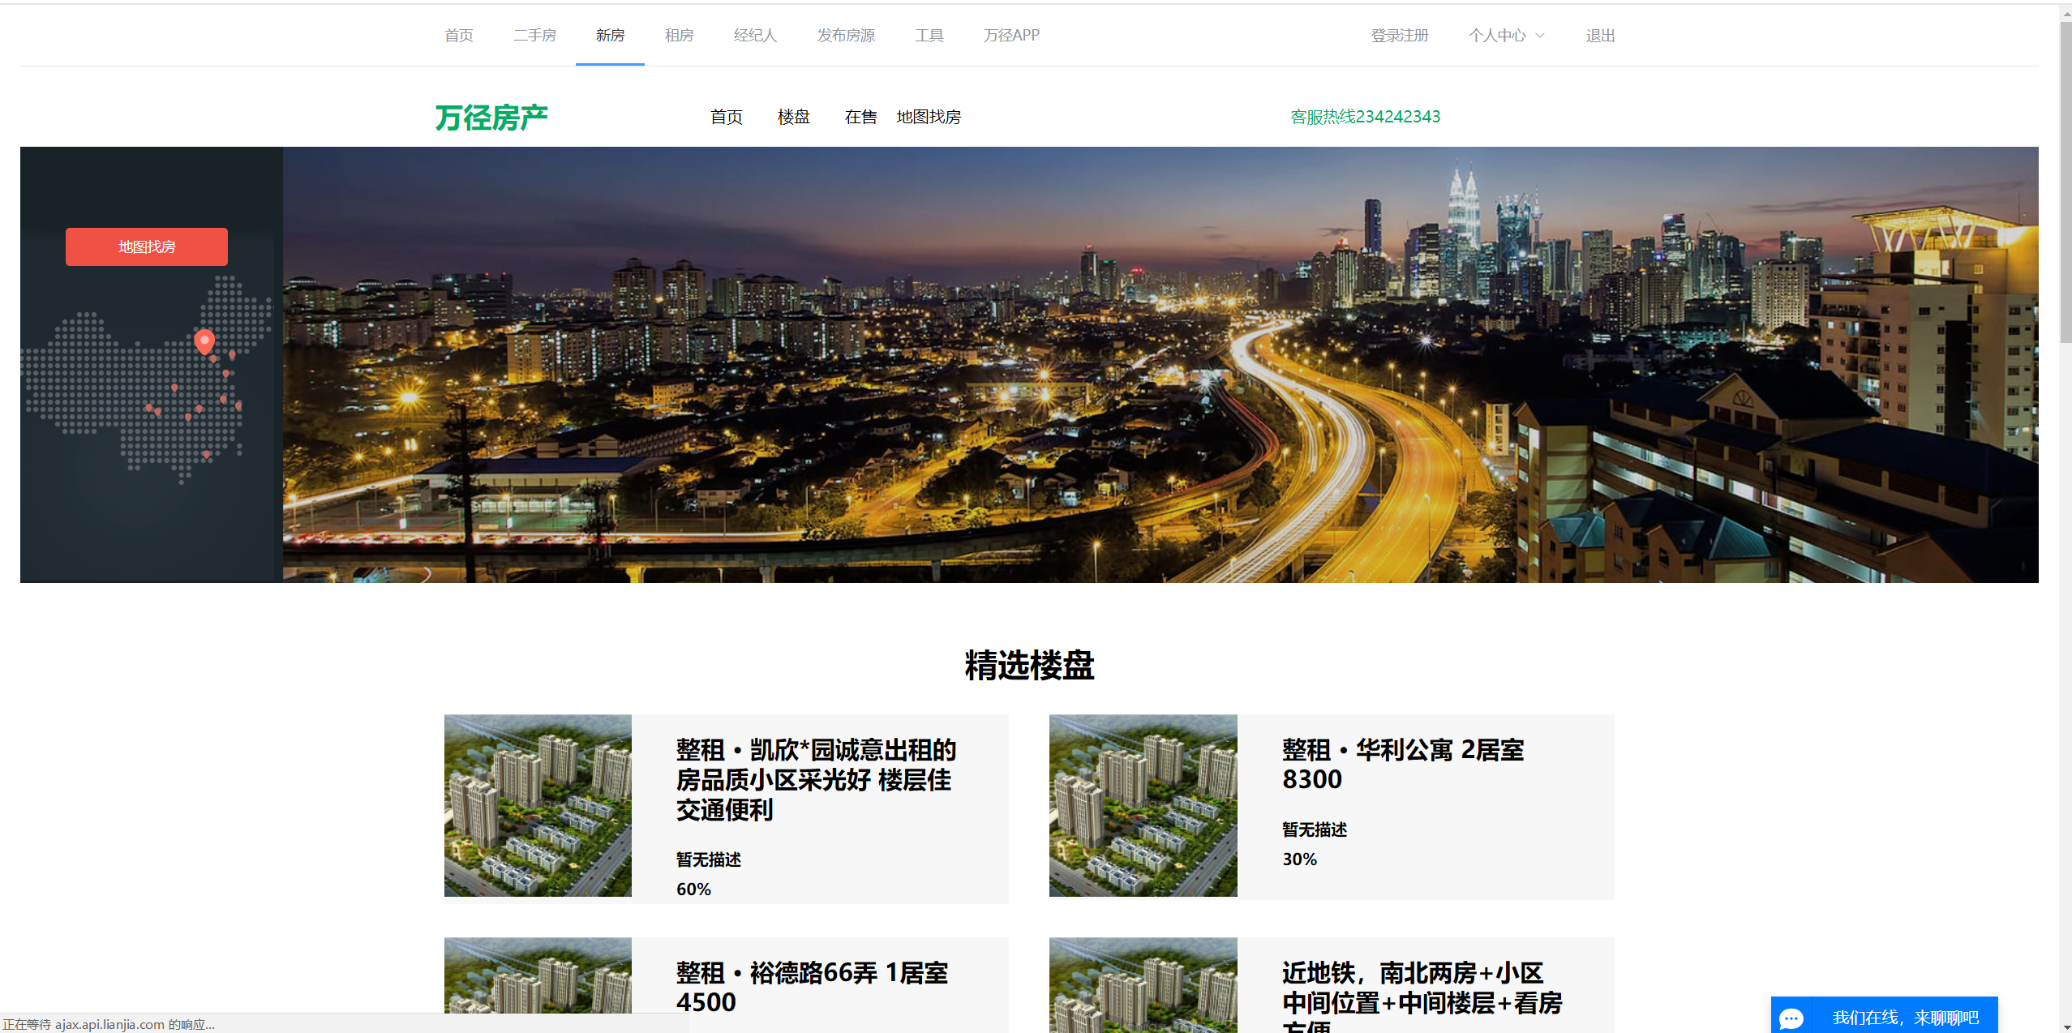Click the 60% text on 凯欣园 card
The width and height of the screenshot is (2072, 1033).
tap(693, 889)
